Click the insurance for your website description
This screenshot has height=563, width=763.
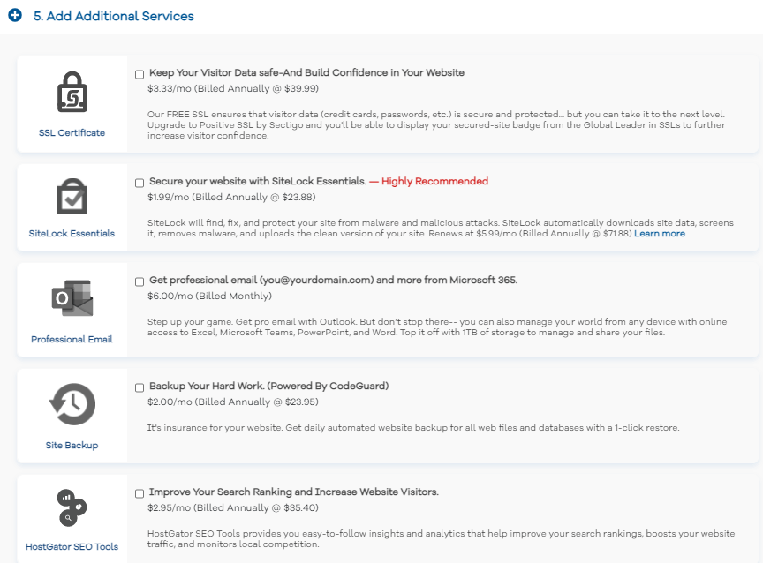413,428
